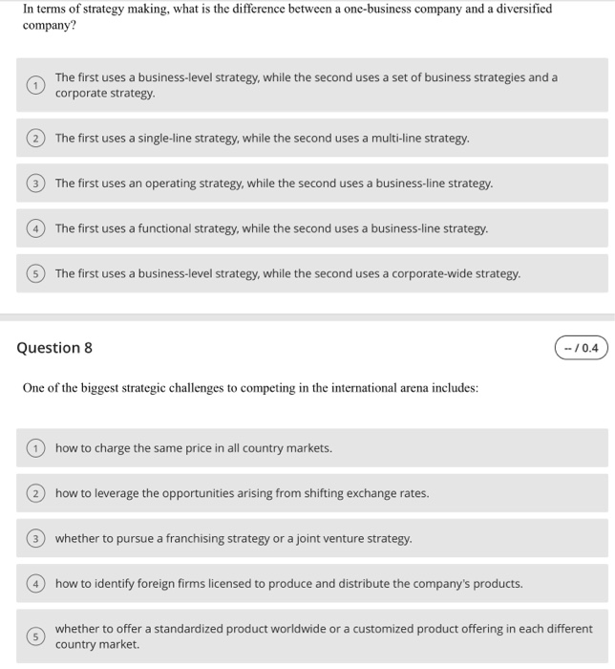The image size is (615, 669).
Task: Pick franchising or joint venture option circle
Action: (x=35, y=538)
